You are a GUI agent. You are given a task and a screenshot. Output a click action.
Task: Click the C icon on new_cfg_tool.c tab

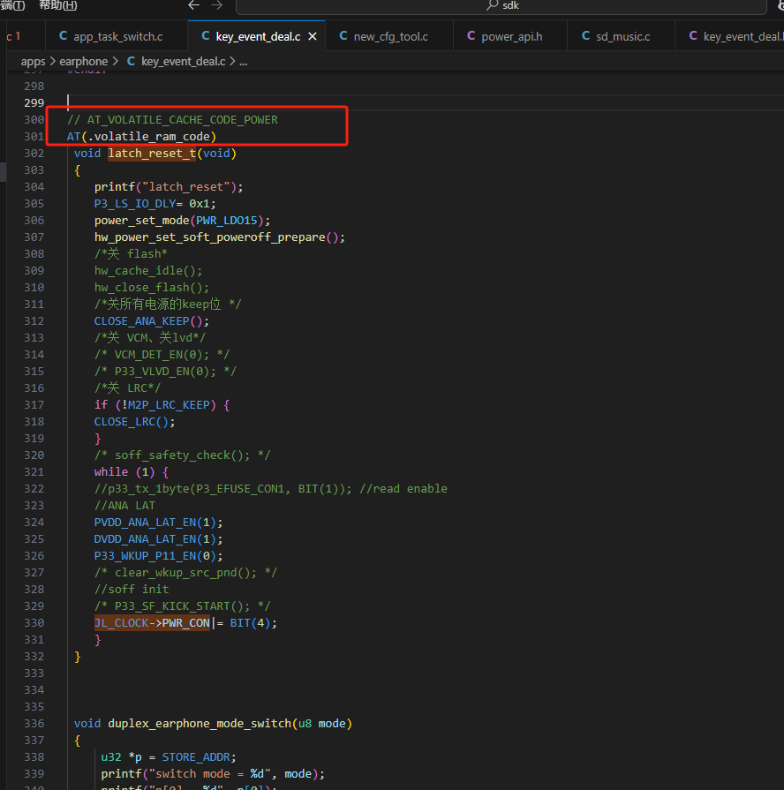pos(343,36)
